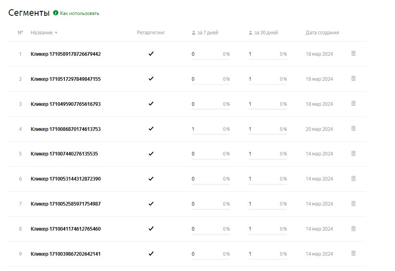Open segment Кликер 1710041174612765460
Image resolution: width=395 pixels, height=271 pixels.
tap(66, 229)
